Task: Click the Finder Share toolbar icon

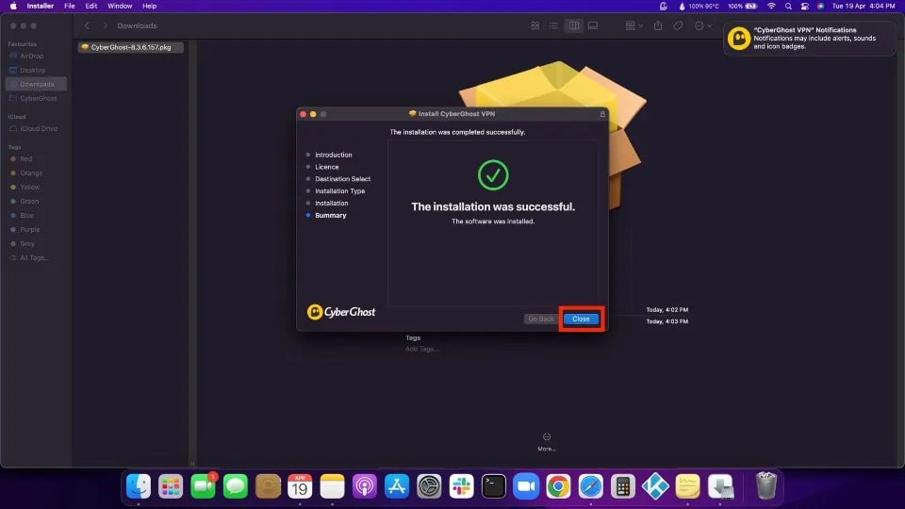Action: tap(658, 26)
